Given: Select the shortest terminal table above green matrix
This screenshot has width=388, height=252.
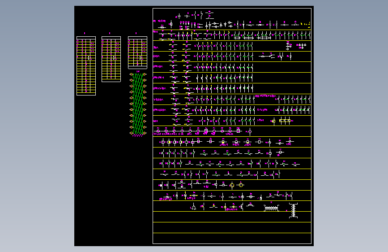Looking at the screenshot, I should coord(137,52).
